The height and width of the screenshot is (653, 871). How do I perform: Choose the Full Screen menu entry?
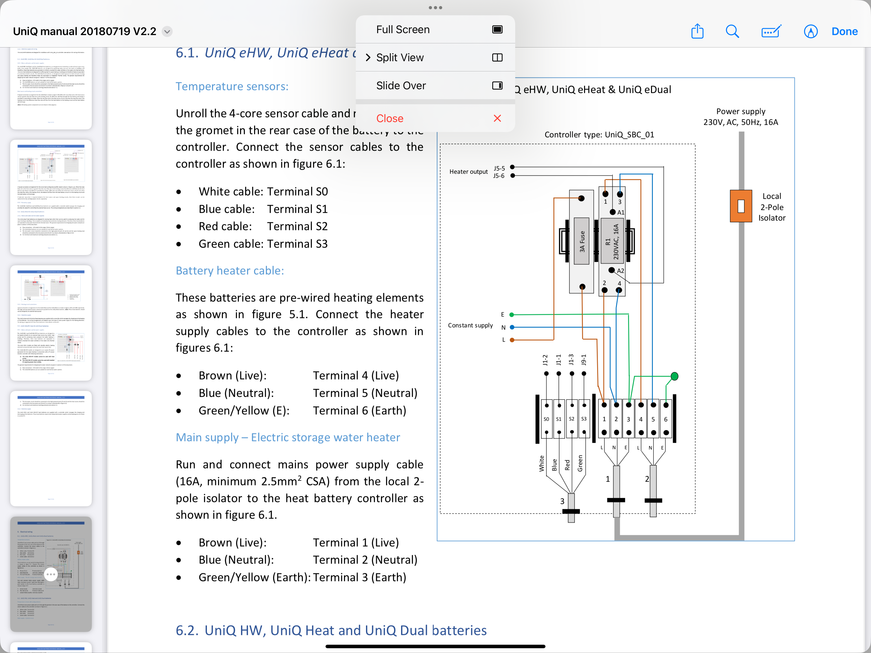pos(435,30)
